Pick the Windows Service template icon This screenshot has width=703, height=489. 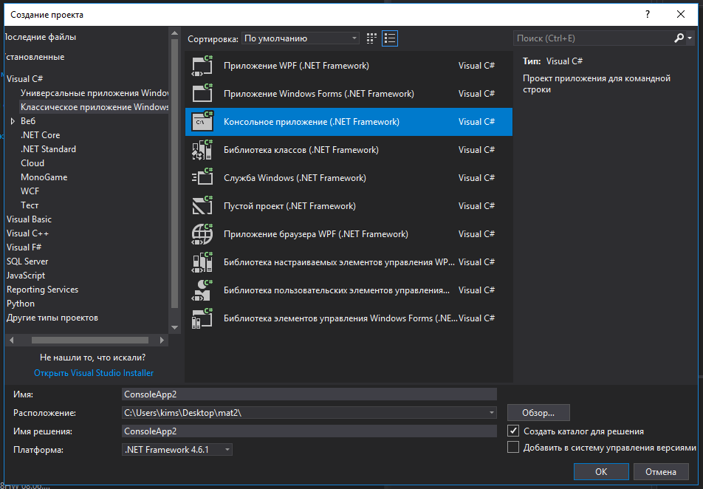click(x=202, y=178)
